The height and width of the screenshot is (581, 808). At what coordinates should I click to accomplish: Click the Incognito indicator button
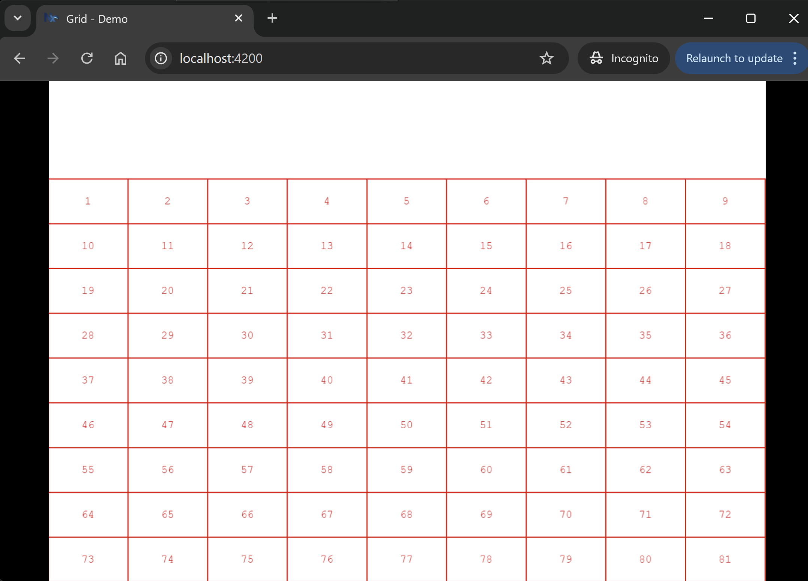[x=624, y=58]
